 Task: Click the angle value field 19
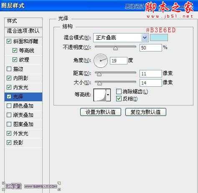click(x=119, y=61)
